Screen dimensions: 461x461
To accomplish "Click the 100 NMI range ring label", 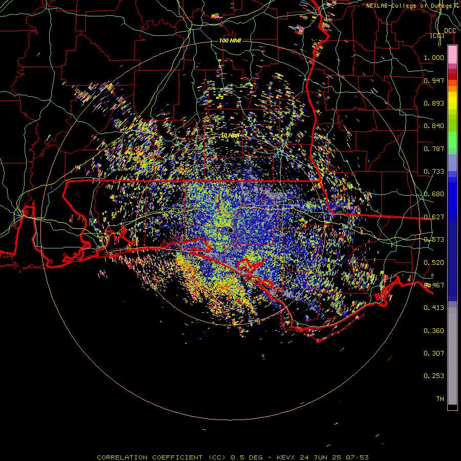I will click(x=230, y=40).
